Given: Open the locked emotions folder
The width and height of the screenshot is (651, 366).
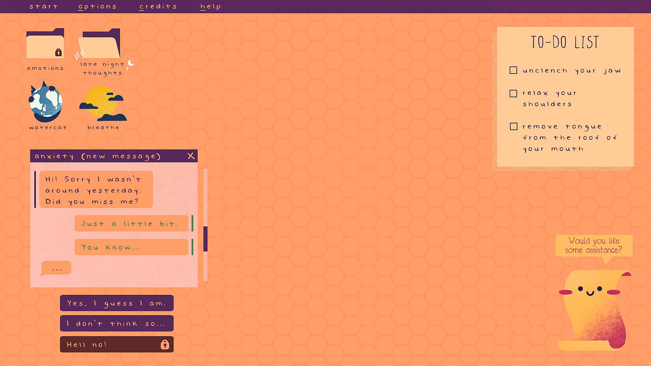Looking at the screenshot, I should (x=45, y=44).
